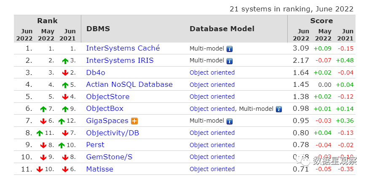Click info icon in GigaSpaces row

click(x=230, y=121)
